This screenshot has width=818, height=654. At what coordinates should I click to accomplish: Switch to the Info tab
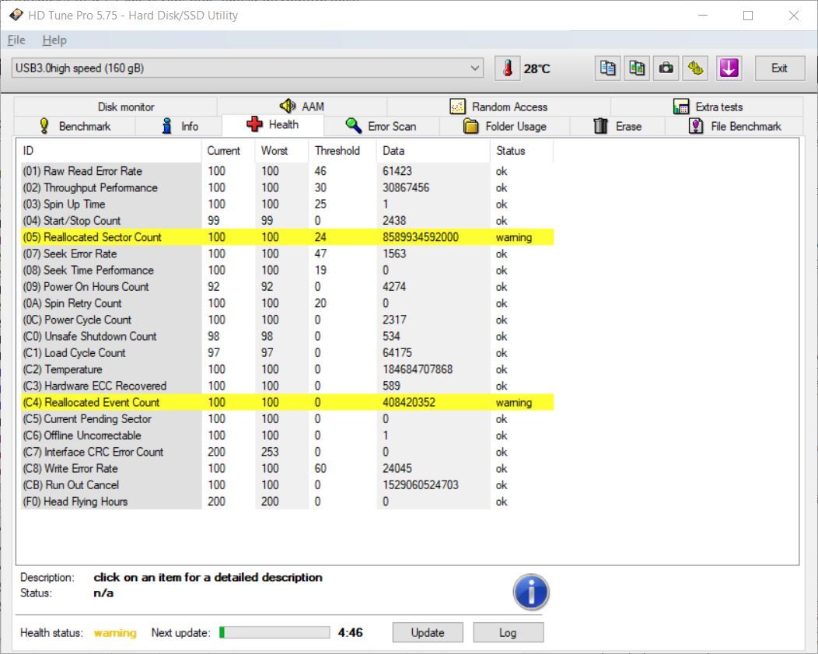pyautogui.click(x=179, y=126)
